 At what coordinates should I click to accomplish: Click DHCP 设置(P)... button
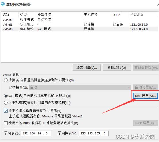146,123
